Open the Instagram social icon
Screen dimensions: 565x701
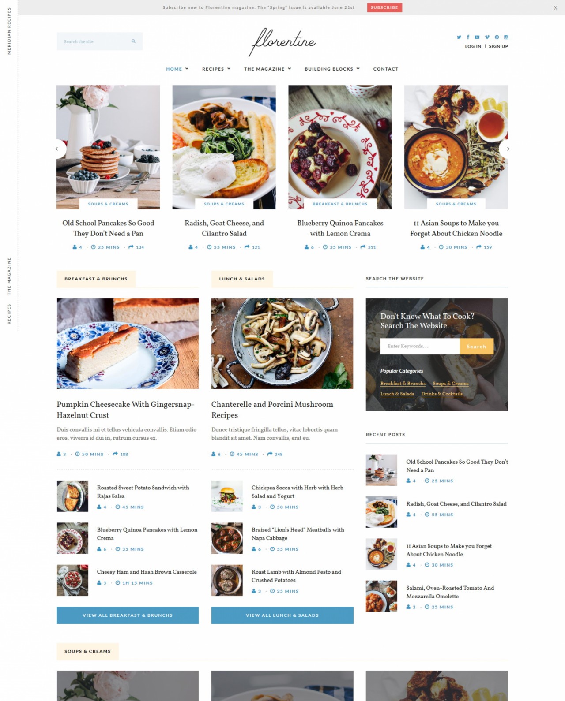click(x=506, y=37)
